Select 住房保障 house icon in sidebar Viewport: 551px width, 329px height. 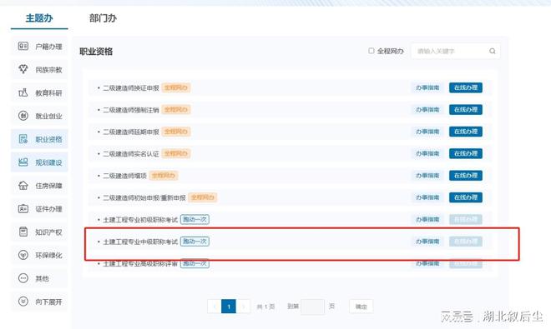click(x=23, y=185)
